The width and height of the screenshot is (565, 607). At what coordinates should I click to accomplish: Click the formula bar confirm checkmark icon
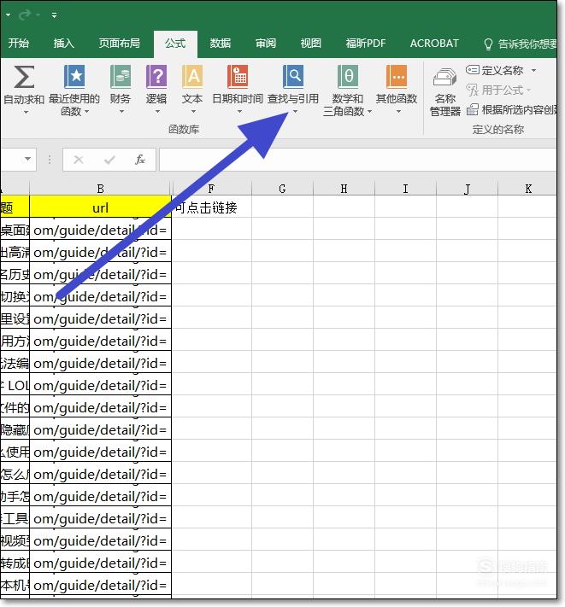[109, 160]
